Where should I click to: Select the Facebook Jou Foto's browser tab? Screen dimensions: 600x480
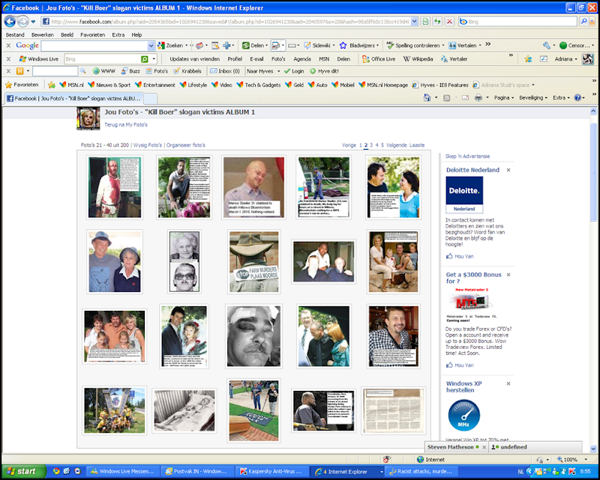[73, 99]
